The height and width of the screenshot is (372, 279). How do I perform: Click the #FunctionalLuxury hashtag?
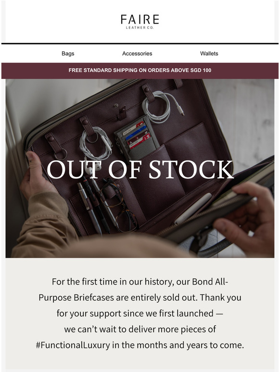[73, 345]
